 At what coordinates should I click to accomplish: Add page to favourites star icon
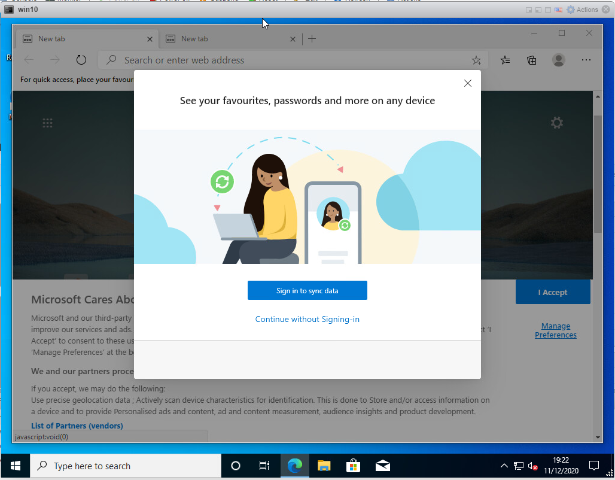coord(476,60)
